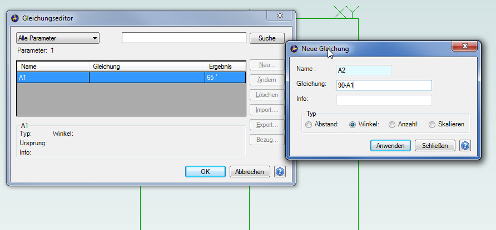Click the Import.... button
Screen dimensions: 496x230
[x=267, y=110]
